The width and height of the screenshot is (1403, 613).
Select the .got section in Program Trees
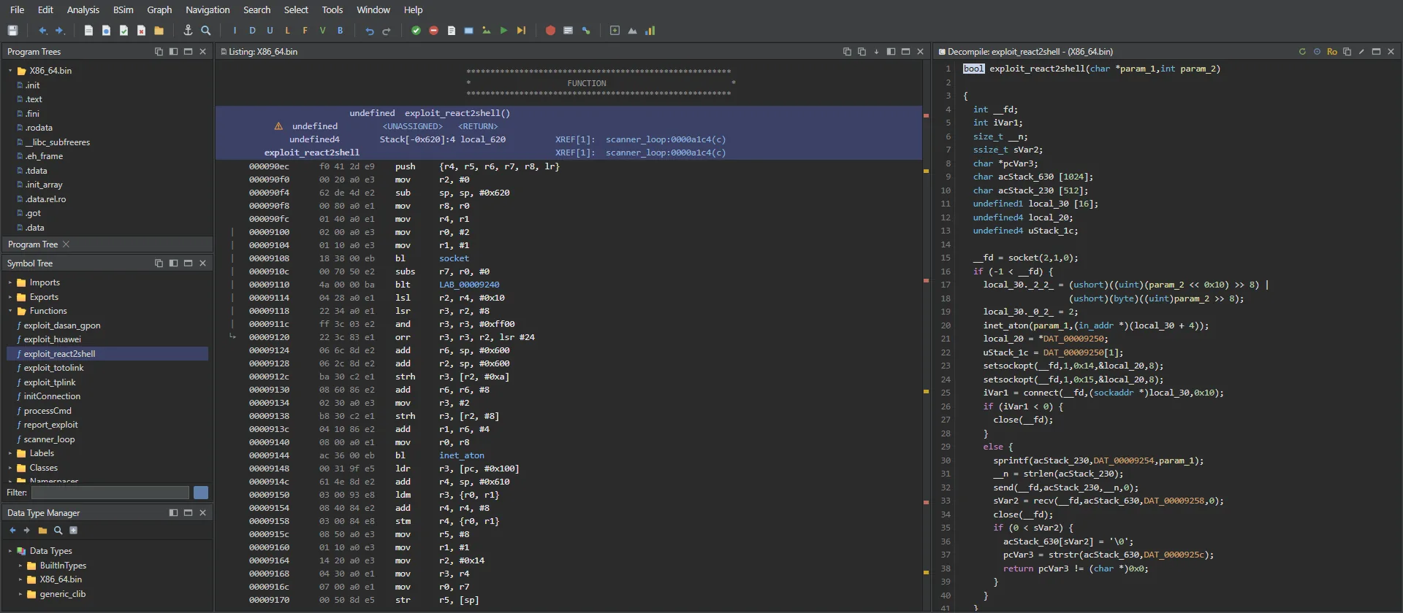click(33, 213)
